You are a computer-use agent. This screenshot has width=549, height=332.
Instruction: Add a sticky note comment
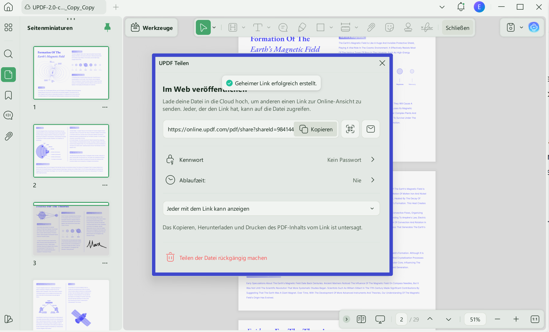[x=283, y=28]
